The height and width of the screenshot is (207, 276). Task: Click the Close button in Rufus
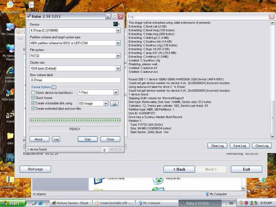tap(110, 139)
